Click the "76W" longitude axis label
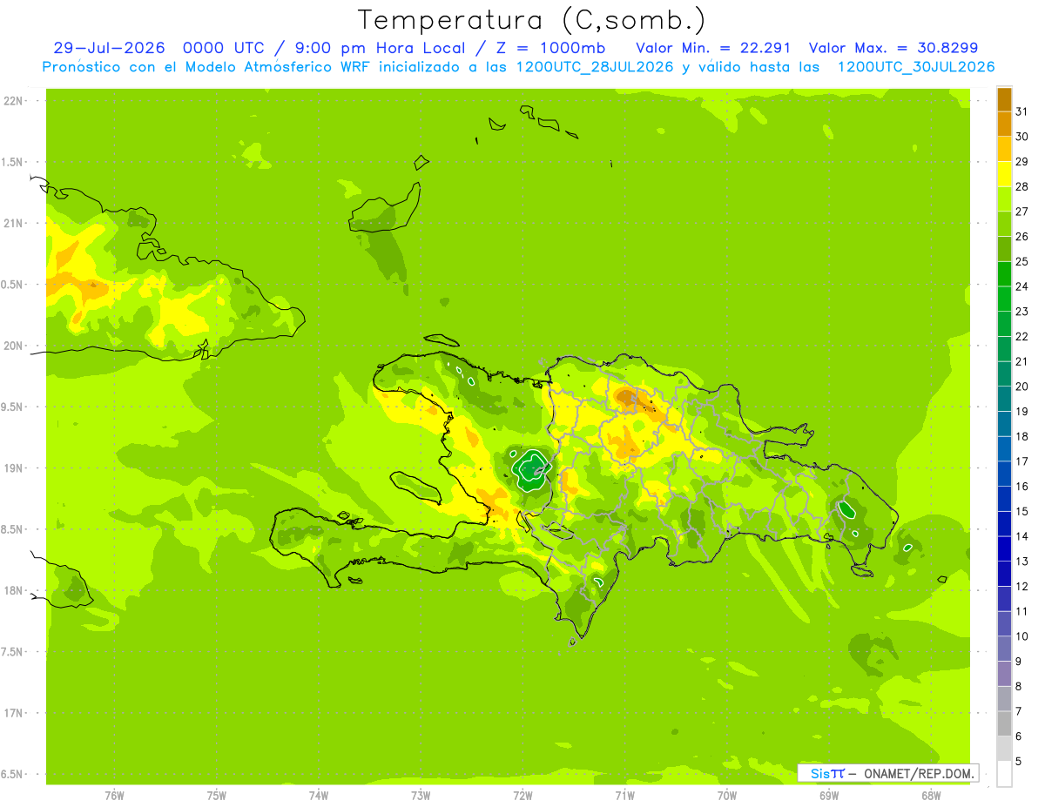Image resolution: width=1045 pixels, height=807 pixels. [114, 795]
